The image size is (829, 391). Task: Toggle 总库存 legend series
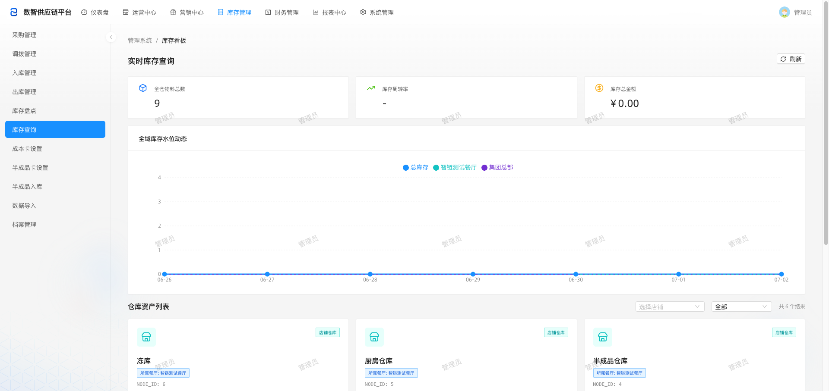coord(415,167)
